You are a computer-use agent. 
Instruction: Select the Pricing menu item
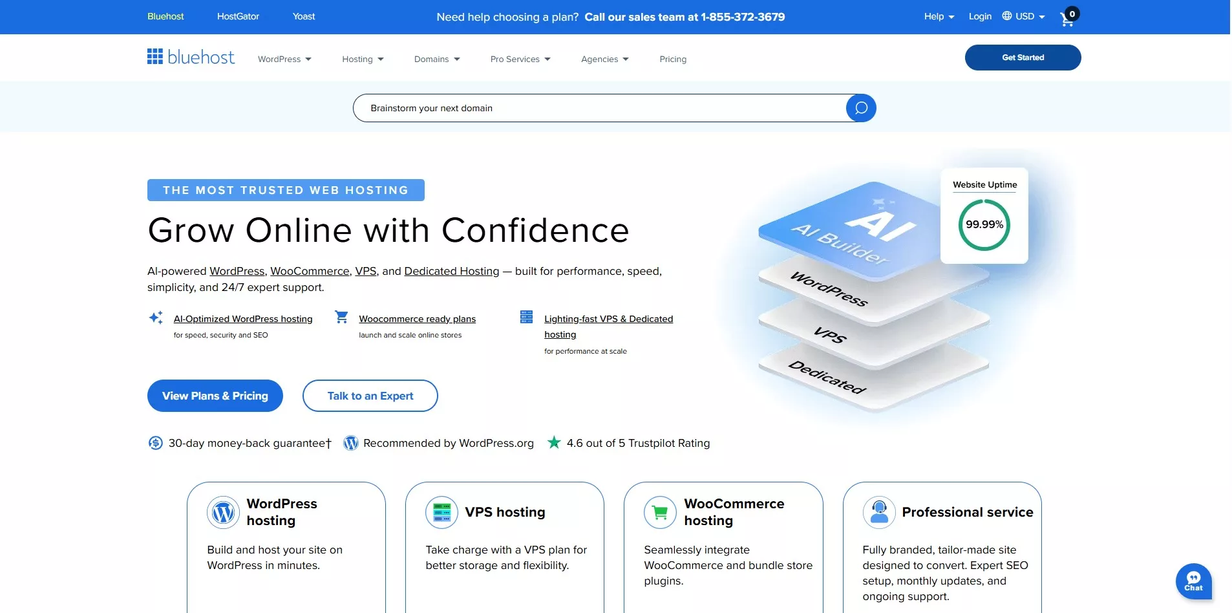coord(673,59)
